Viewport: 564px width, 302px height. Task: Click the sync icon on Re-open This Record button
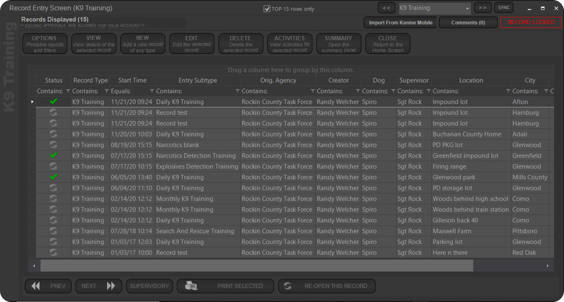pyautogui.click(x=288, y=286)
